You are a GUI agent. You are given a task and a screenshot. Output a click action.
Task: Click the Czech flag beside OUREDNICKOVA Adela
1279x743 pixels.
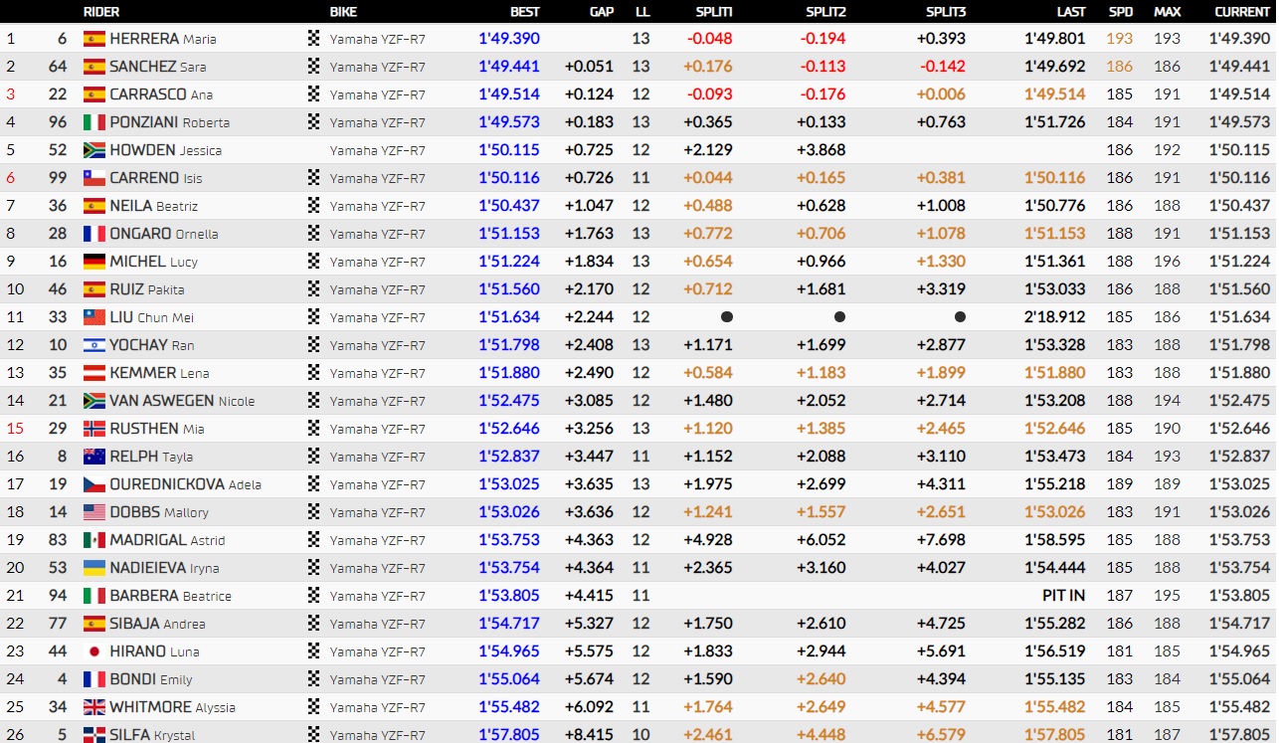(x=94, y=484)
